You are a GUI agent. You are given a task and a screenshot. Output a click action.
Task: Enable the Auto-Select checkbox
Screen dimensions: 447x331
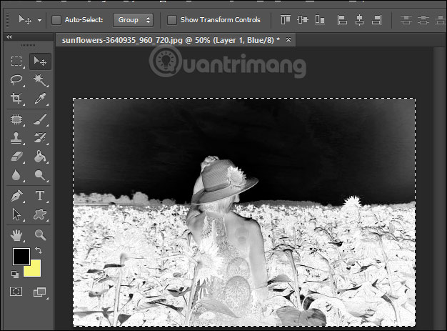56,20
